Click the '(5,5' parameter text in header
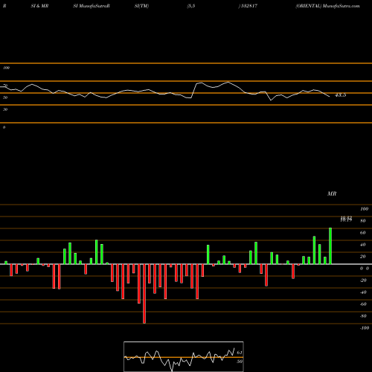This screenshot has height=372, width=372. (x=191, y=6)
